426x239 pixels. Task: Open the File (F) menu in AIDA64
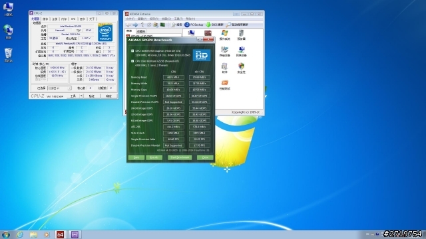130,19
